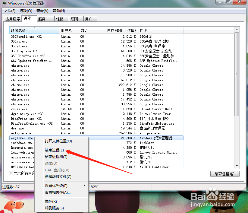This screenshot has height=213, width=248.
Task: Select the eclipse.exe process row
Action: tap(96, 133)
